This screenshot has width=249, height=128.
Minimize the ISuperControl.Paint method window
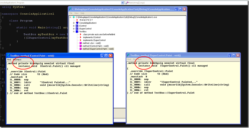pyautogui.click(x=229, y=55)
